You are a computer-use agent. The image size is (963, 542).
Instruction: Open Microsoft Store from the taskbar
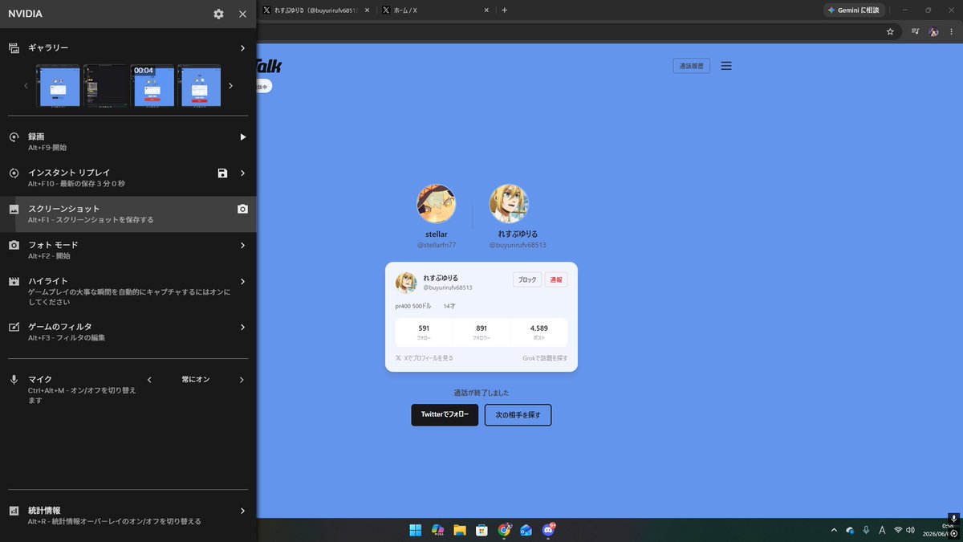481,530
